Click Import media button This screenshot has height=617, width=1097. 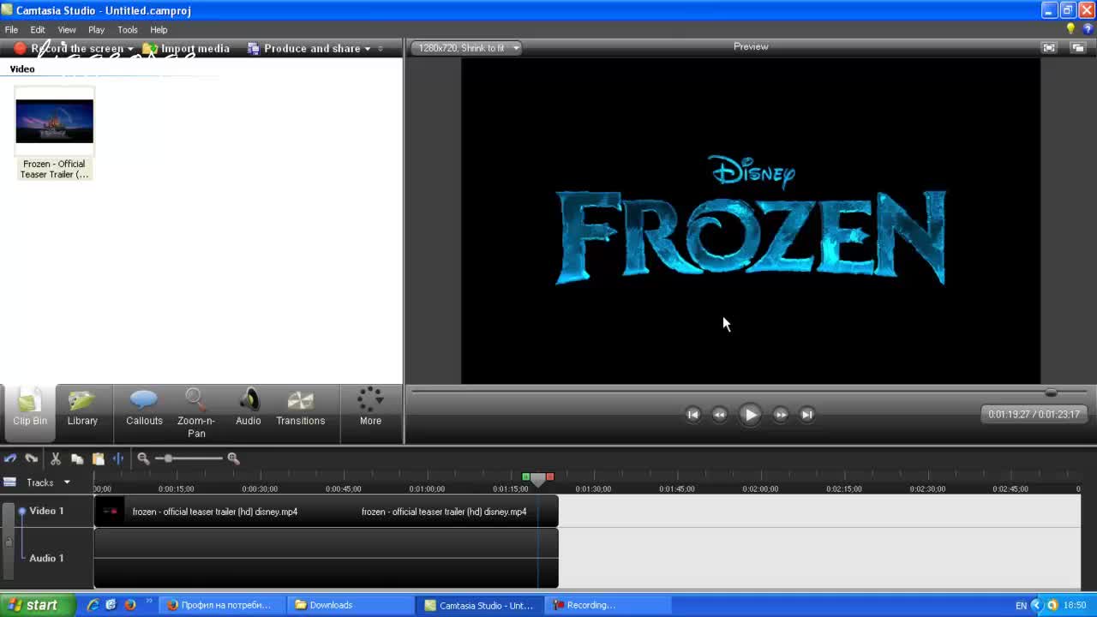click(x=186, y=49)
